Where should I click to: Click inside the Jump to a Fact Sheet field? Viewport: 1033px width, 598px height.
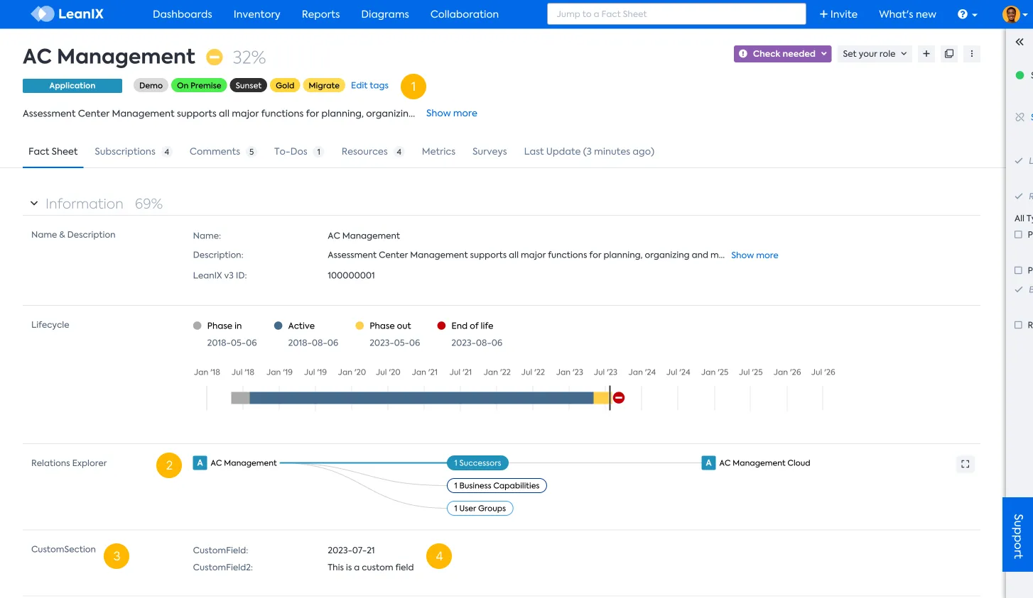point(675,13)
